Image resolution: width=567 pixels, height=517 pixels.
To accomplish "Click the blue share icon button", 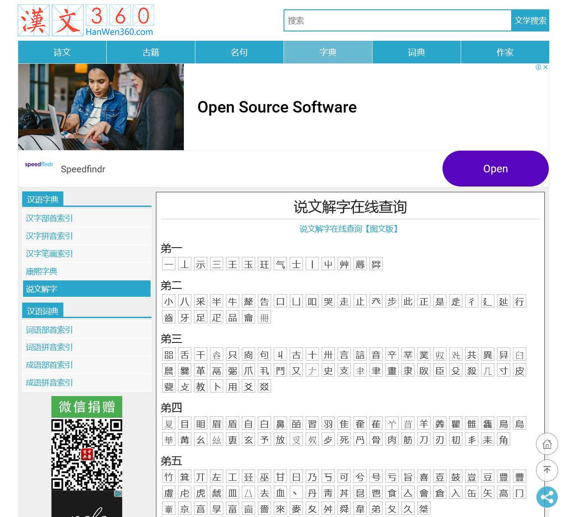I will [x=547, y=497].
